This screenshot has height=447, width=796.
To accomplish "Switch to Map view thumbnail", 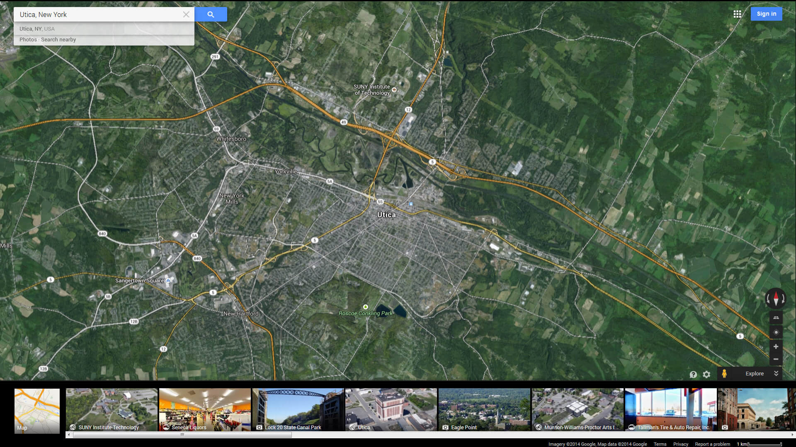I will click(37, 411).
